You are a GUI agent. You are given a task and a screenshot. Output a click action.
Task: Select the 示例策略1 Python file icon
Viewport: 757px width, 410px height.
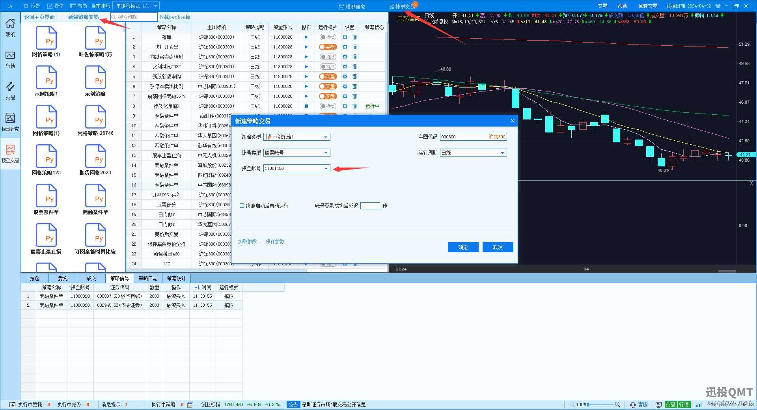pos(46,81)
